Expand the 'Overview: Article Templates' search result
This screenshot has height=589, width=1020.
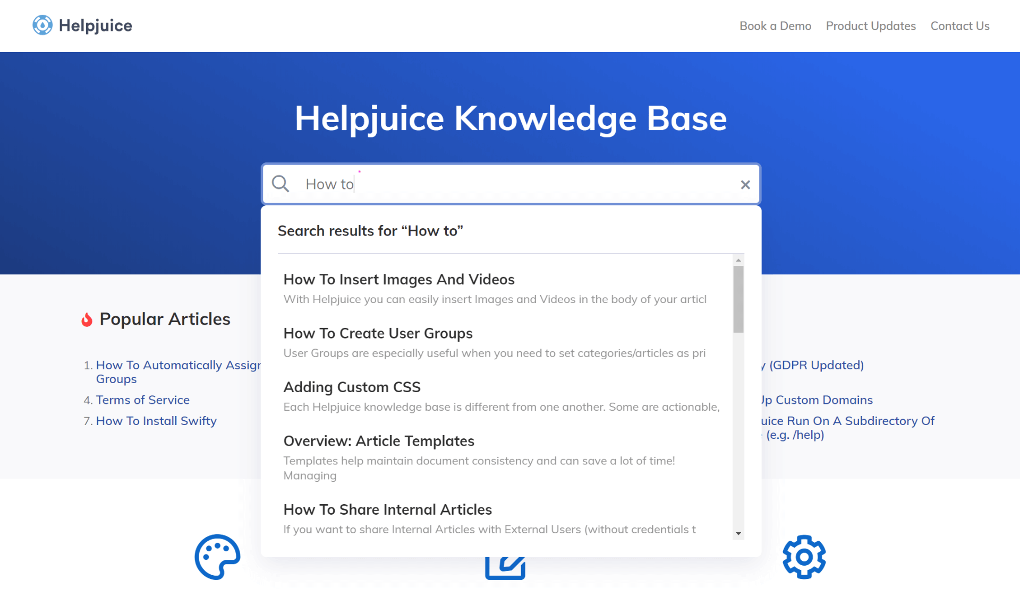tap(379, 440)
